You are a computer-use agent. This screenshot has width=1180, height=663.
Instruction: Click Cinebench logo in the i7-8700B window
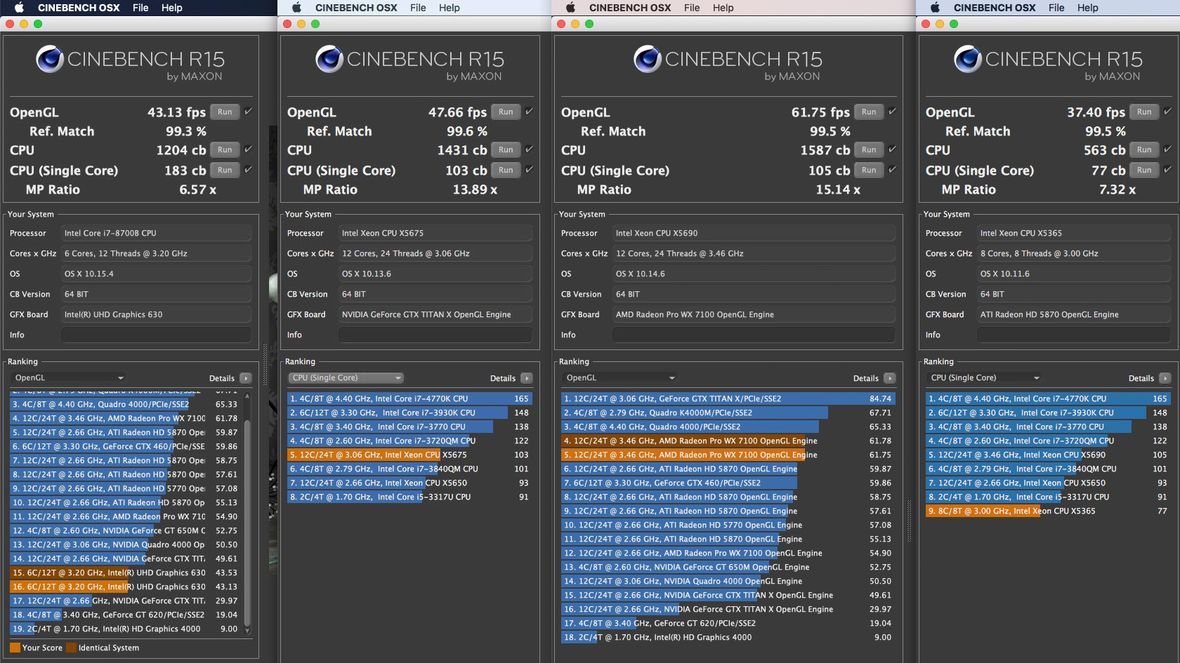click(x=50, y=59)
